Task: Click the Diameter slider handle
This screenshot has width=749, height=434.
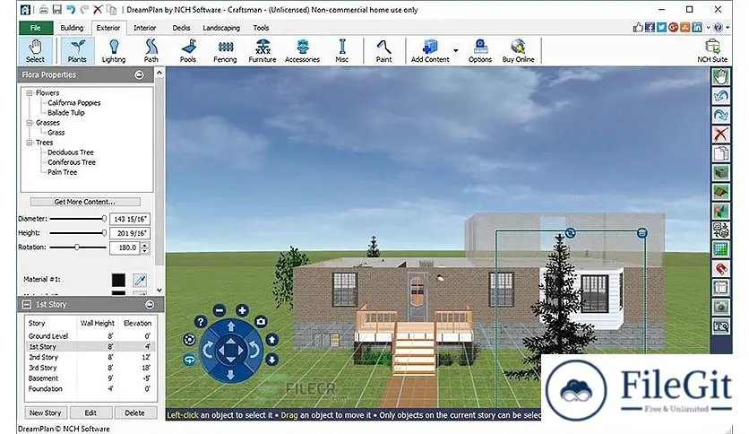Action: click(104, 219)
